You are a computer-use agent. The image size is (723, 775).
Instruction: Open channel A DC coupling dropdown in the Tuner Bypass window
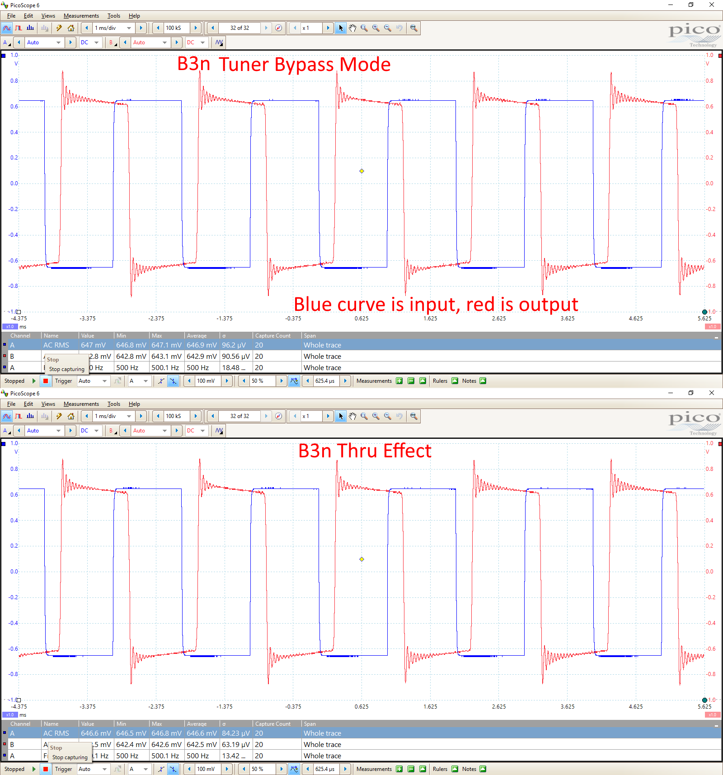[x=89, y=42]
